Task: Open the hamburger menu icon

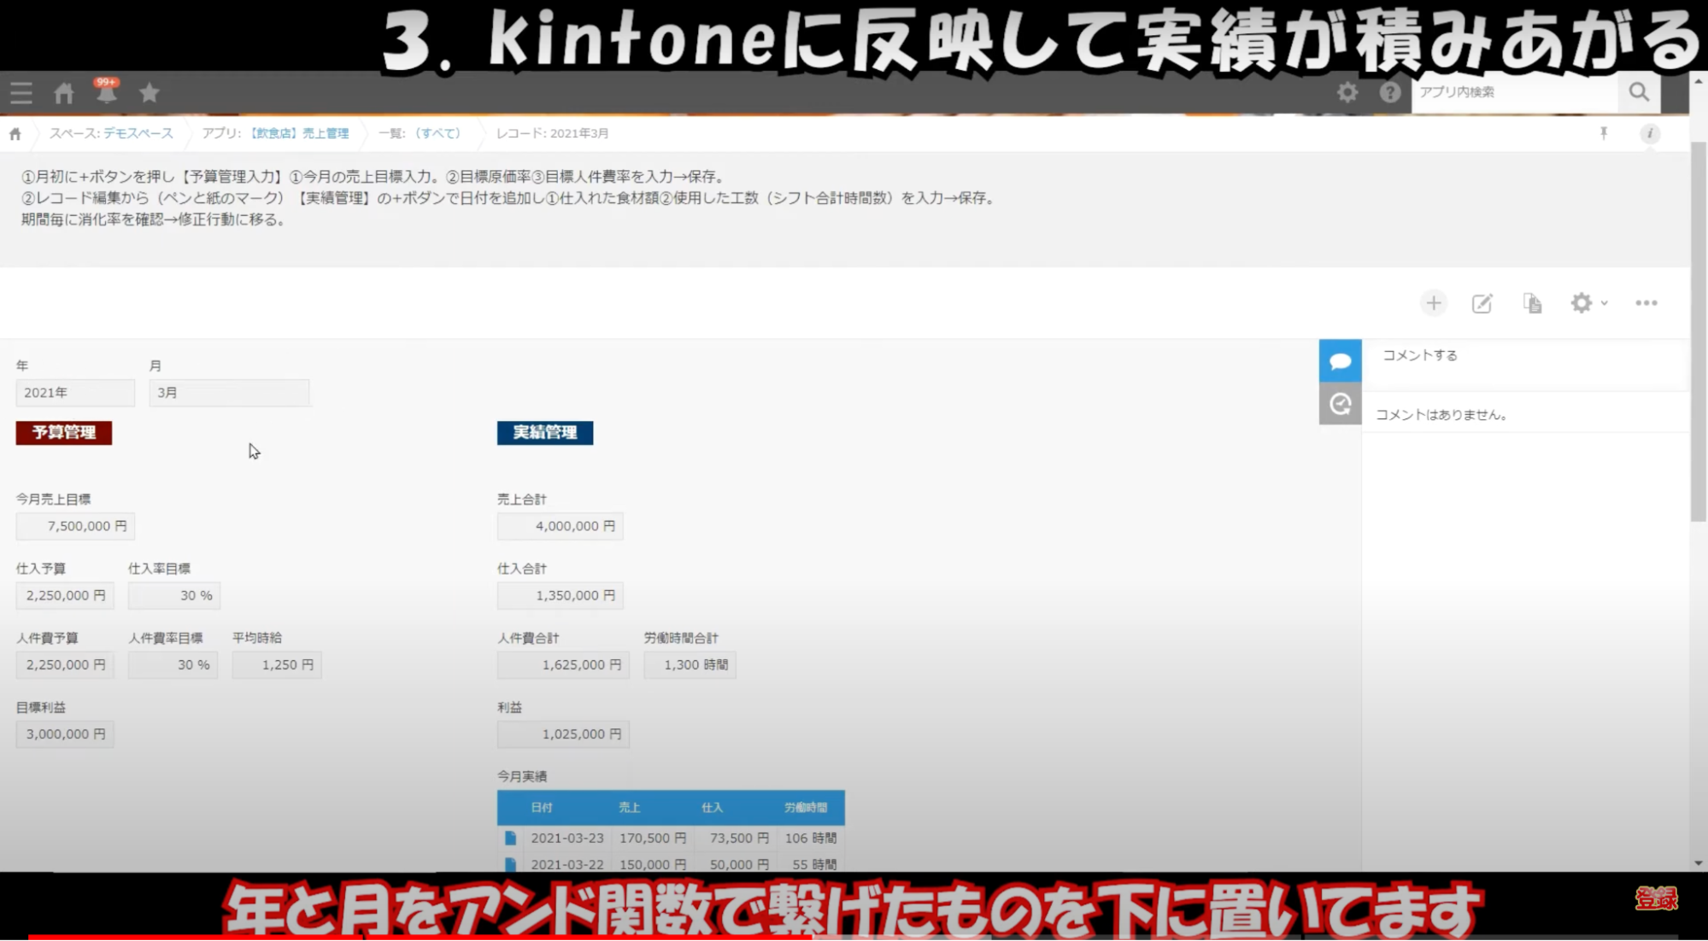Action: (x=21, y=93)
